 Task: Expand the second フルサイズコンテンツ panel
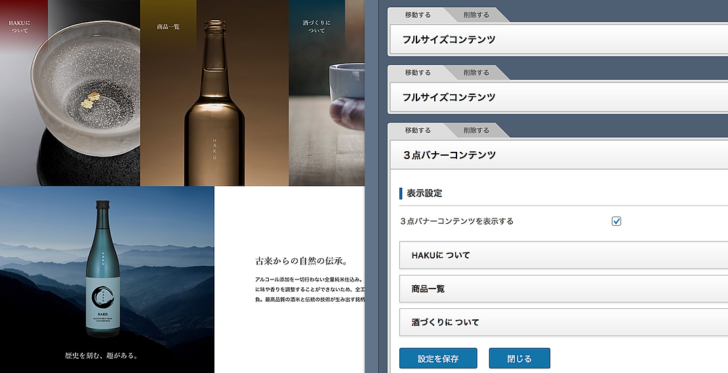[557, 98]
